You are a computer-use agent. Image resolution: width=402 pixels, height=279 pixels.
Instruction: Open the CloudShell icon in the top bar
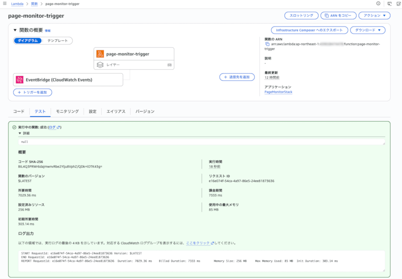click(389, 4)
